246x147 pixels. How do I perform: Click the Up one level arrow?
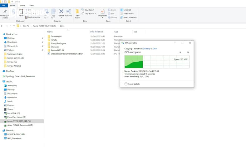(14, 26)
